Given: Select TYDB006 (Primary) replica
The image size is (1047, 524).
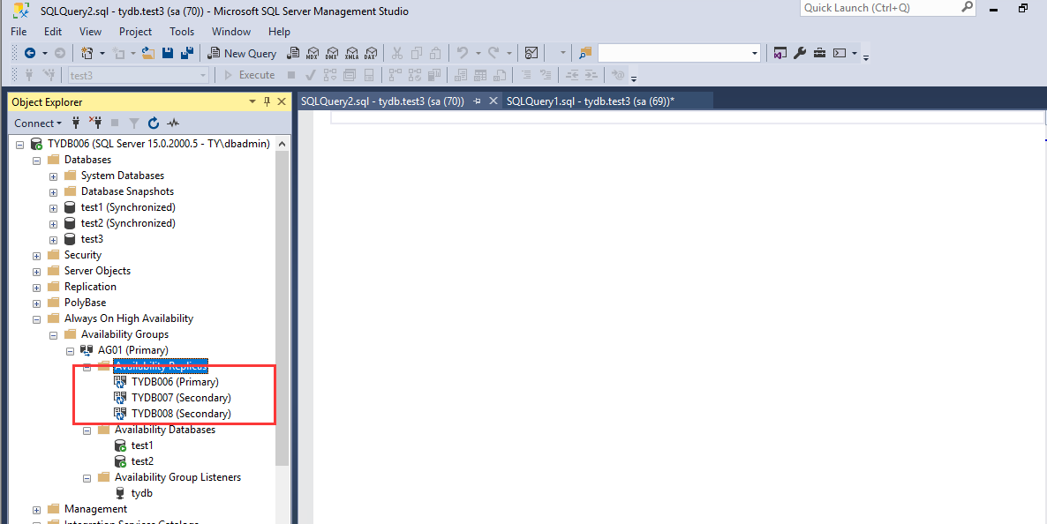Looking at the screenshot, I should tap(175, 382).
